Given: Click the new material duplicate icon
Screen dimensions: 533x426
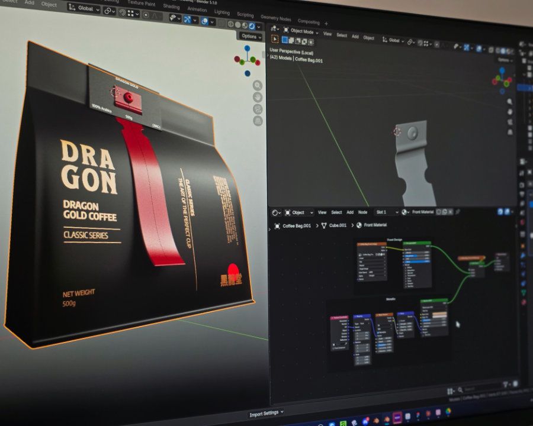Looking at the screenshot, I should (444, 212).
